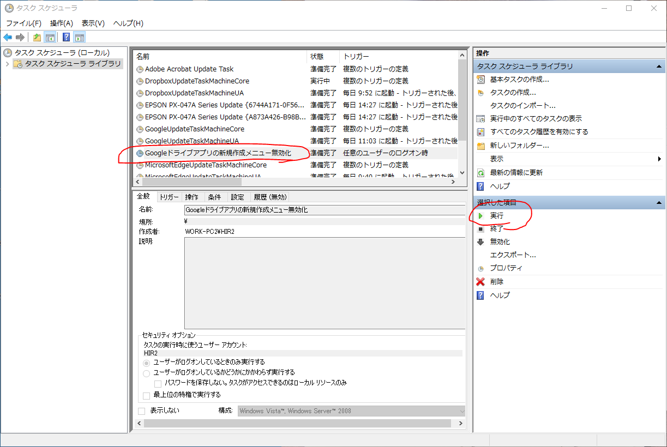Image resolution: width=667 pixels, height=447 pixels.
Task: Click 最新の情報に更新 refresh action
Action: tap(516, 172)
